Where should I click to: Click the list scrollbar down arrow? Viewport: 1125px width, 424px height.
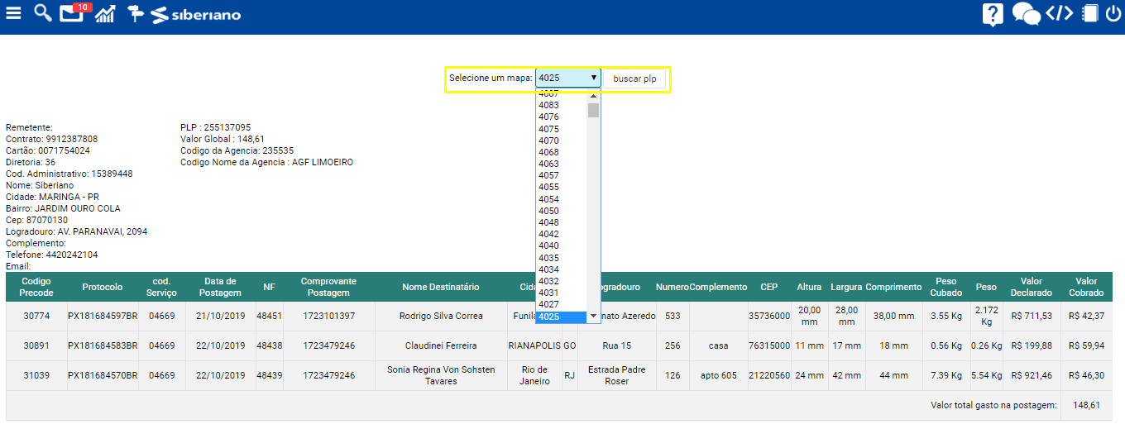pyautogui.click(x=593, y=317)
